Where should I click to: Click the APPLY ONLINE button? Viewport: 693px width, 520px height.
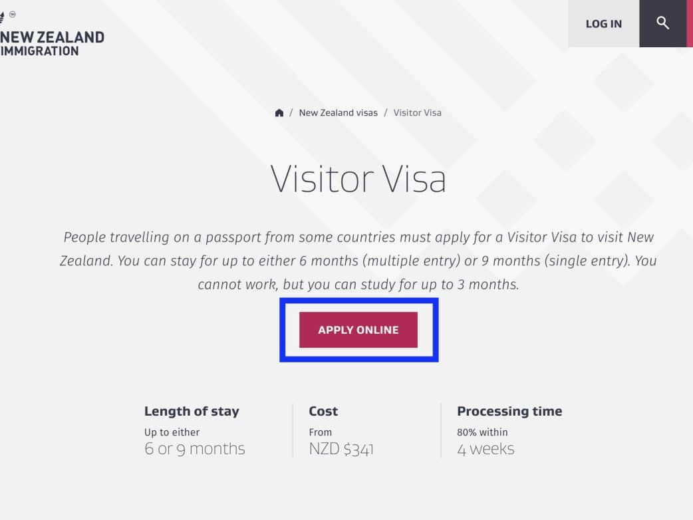[x=358, y=330]
